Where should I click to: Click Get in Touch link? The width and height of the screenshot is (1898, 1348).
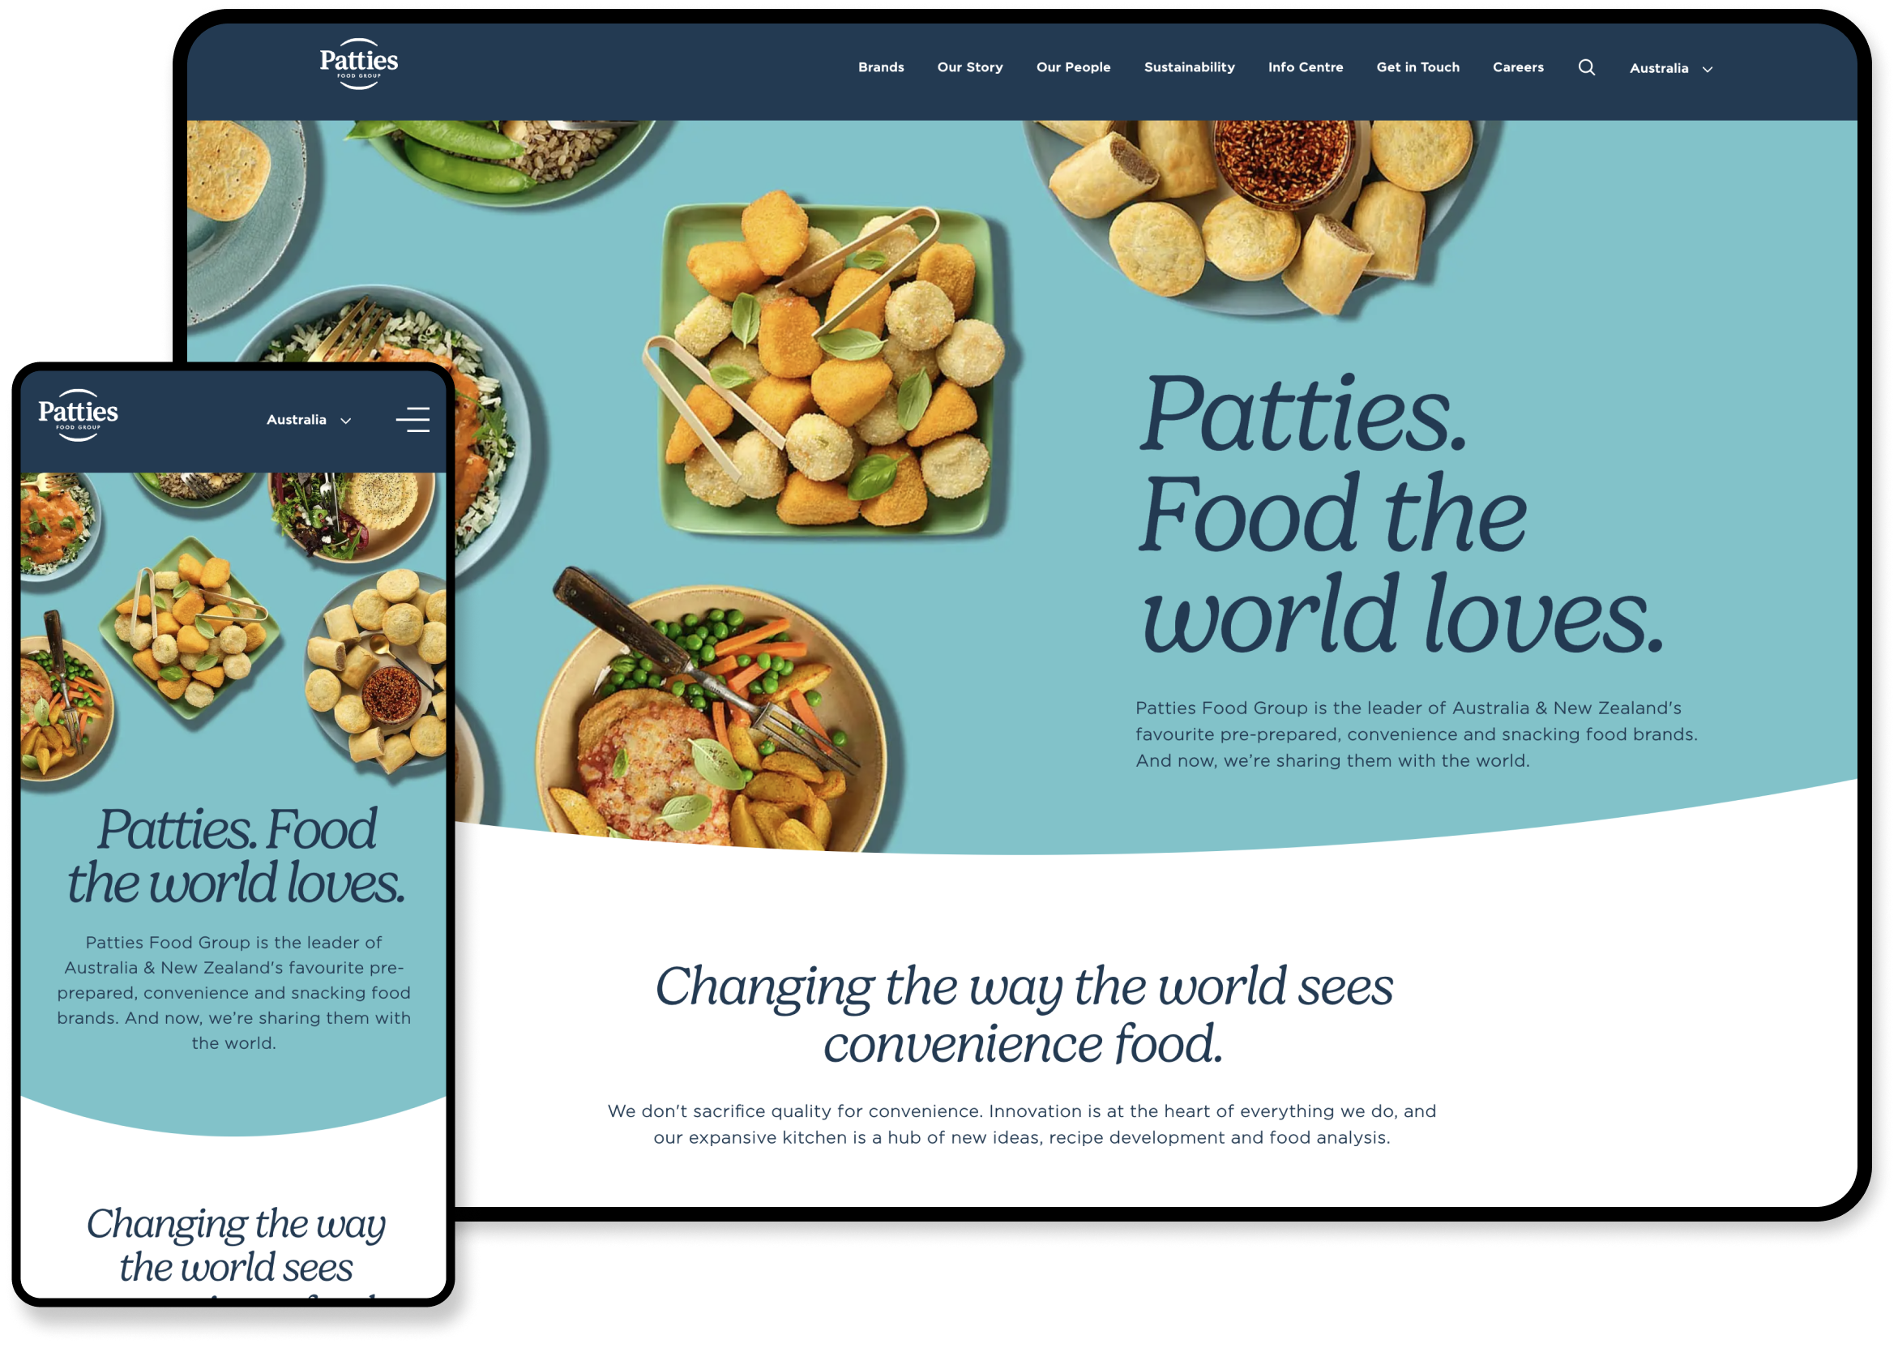tap(1417, 67)
